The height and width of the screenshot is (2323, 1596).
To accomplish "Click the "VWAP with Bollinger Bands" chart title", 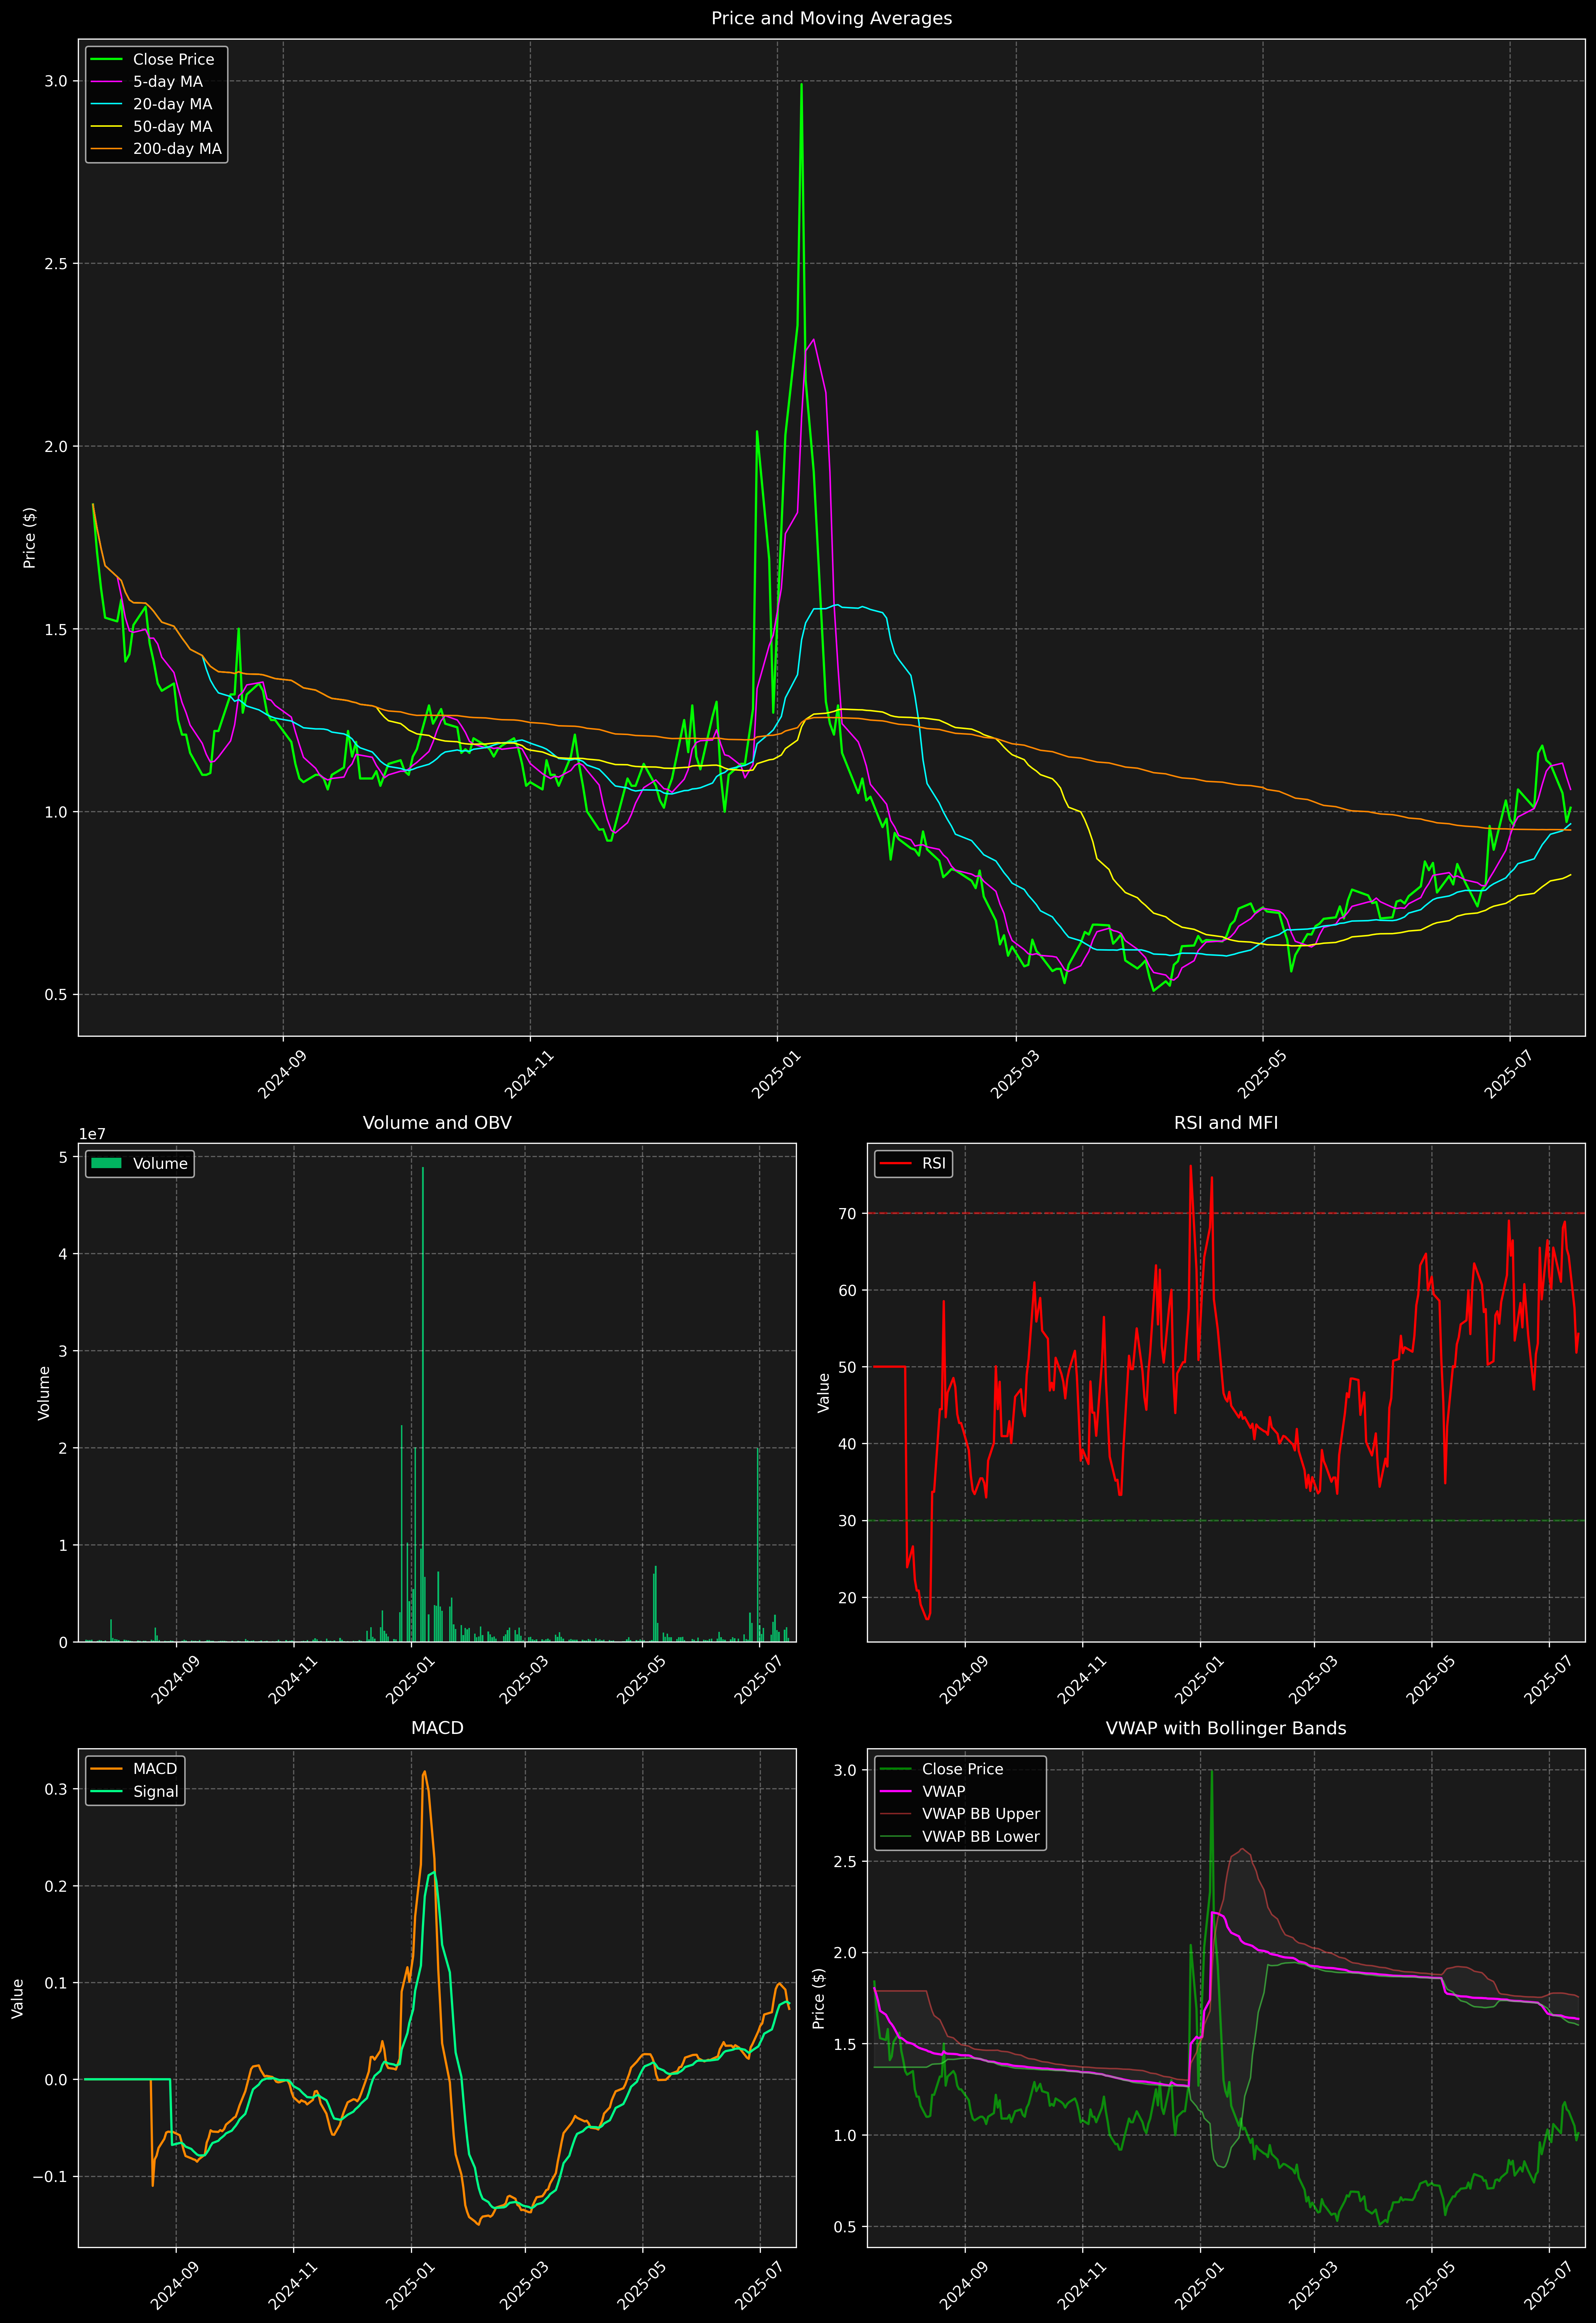I will point(1226,1728).
